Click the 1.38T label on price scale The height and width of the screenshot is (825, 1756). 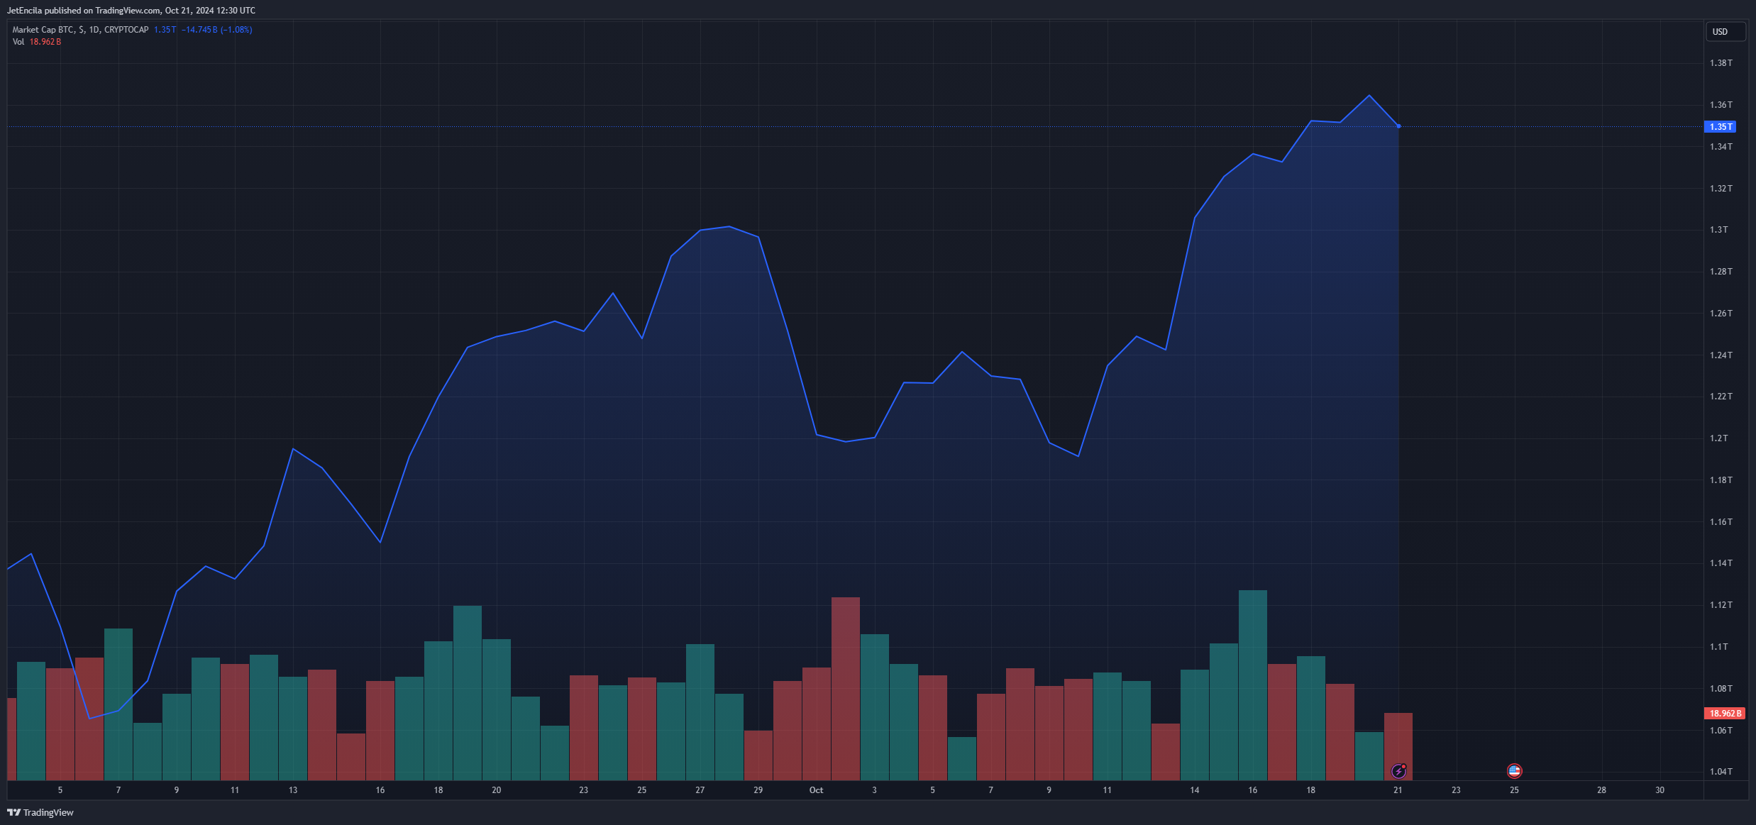pyautogui.click(x=1721, y=63)
